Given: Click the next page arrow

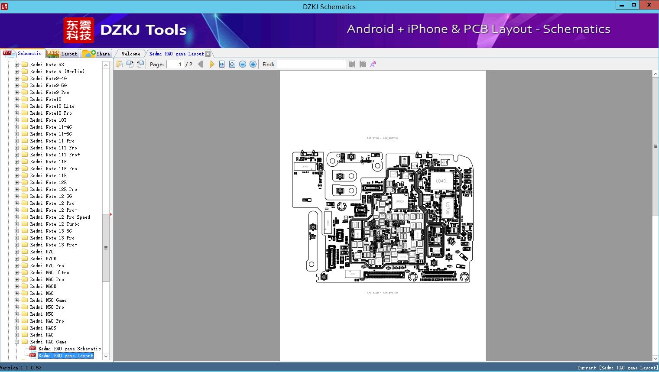Looking at the screenshot, I should point(211,64).
